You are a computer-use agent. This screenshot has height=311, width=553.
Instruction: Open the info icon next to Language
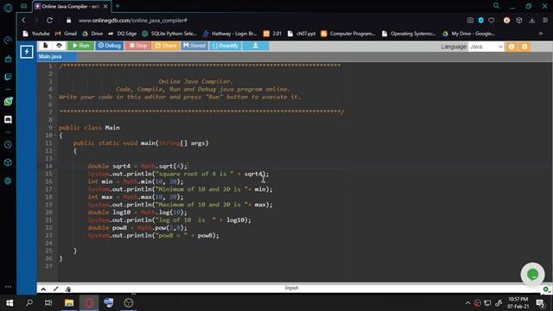512,47
